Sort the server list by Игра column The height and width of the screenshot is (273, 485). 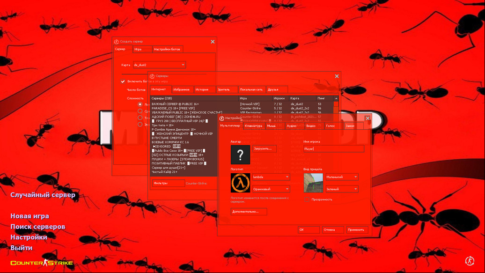tap(255, 98)
